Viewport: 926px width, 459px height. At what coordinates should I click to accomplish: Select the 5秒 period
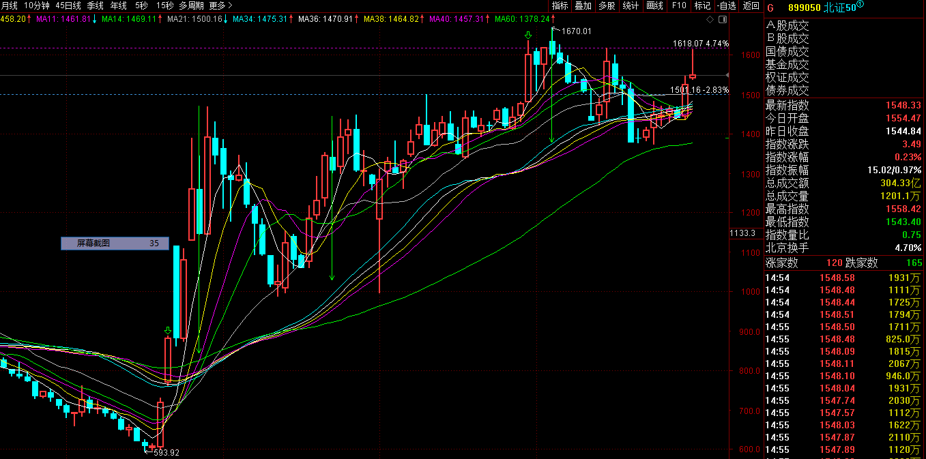[x=141, y=5]
